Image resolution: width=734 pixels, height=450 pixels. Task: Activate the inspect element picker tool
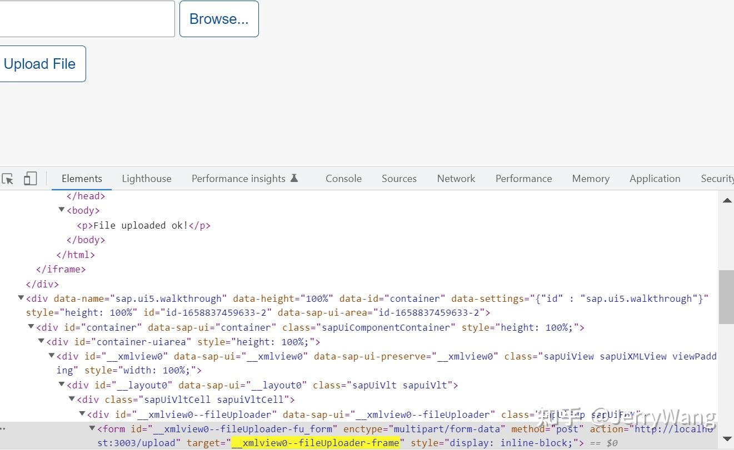point(8,179)
